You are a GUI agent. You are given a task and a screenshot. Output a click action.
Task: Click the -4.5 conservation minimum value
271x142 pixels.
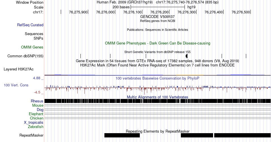(37, 92)
